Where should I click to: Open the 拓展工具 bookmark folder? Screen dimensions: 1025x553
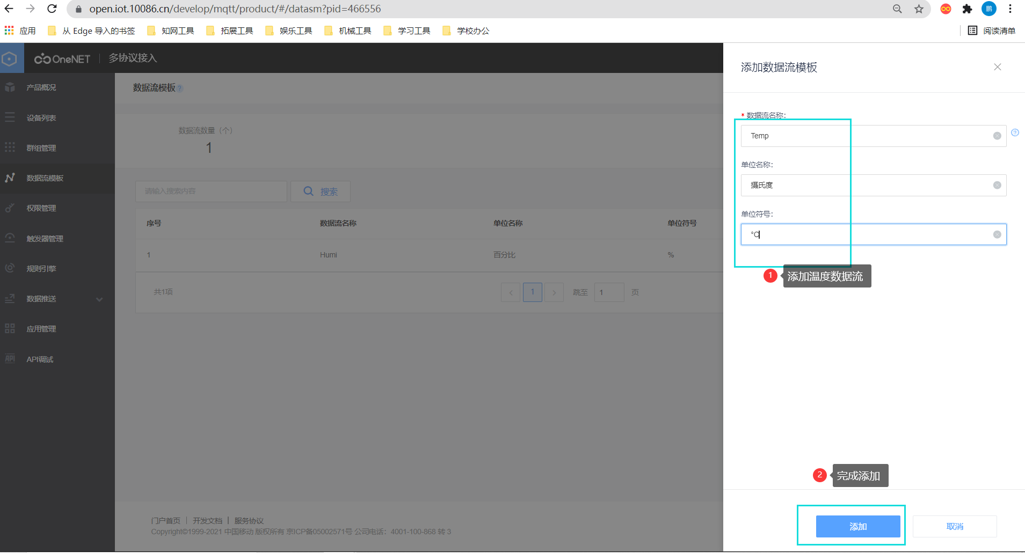coord(230,31)
